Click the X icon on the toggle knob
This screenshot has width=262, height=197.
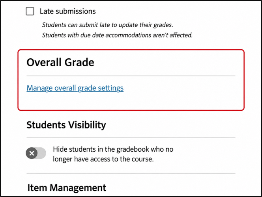point(32,153)
